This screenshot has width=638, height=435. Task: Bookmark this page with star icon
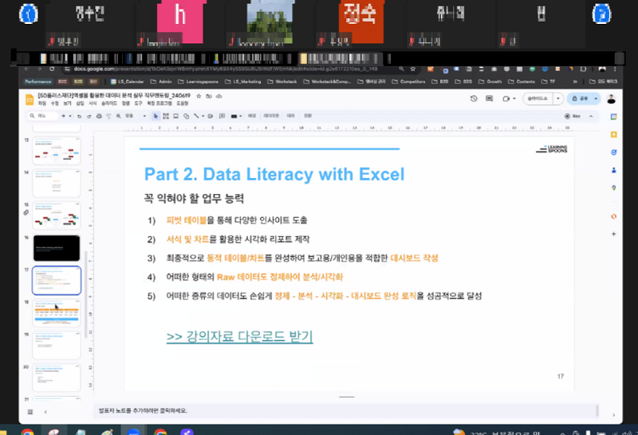[412, 69]
